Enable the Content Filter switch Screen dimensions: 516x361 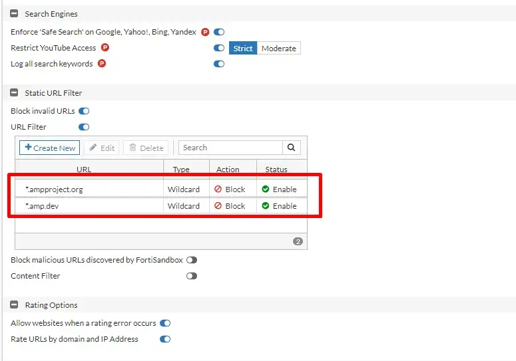click(192, 276)
